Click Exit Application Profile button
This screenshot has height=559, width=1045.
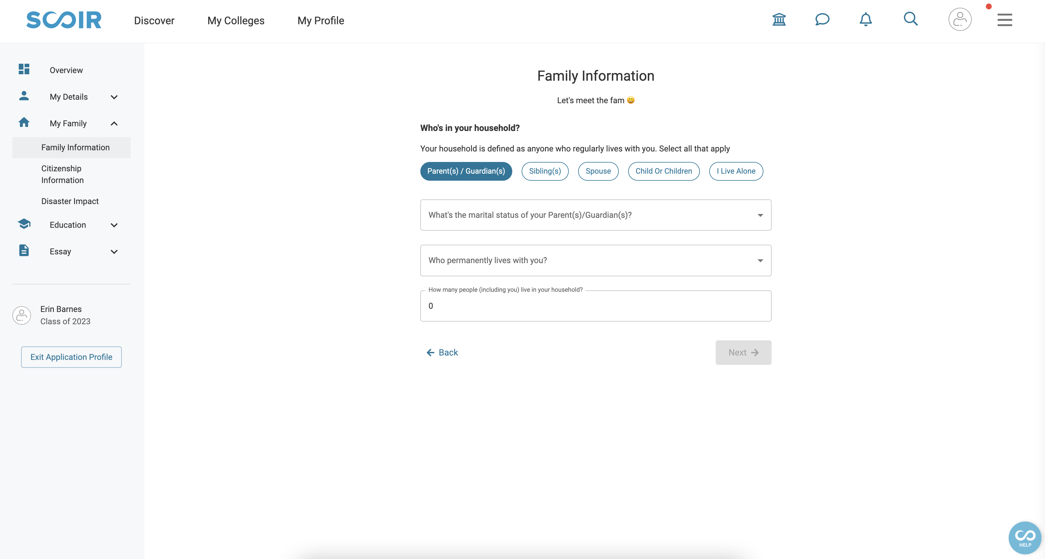pos(71,357)
